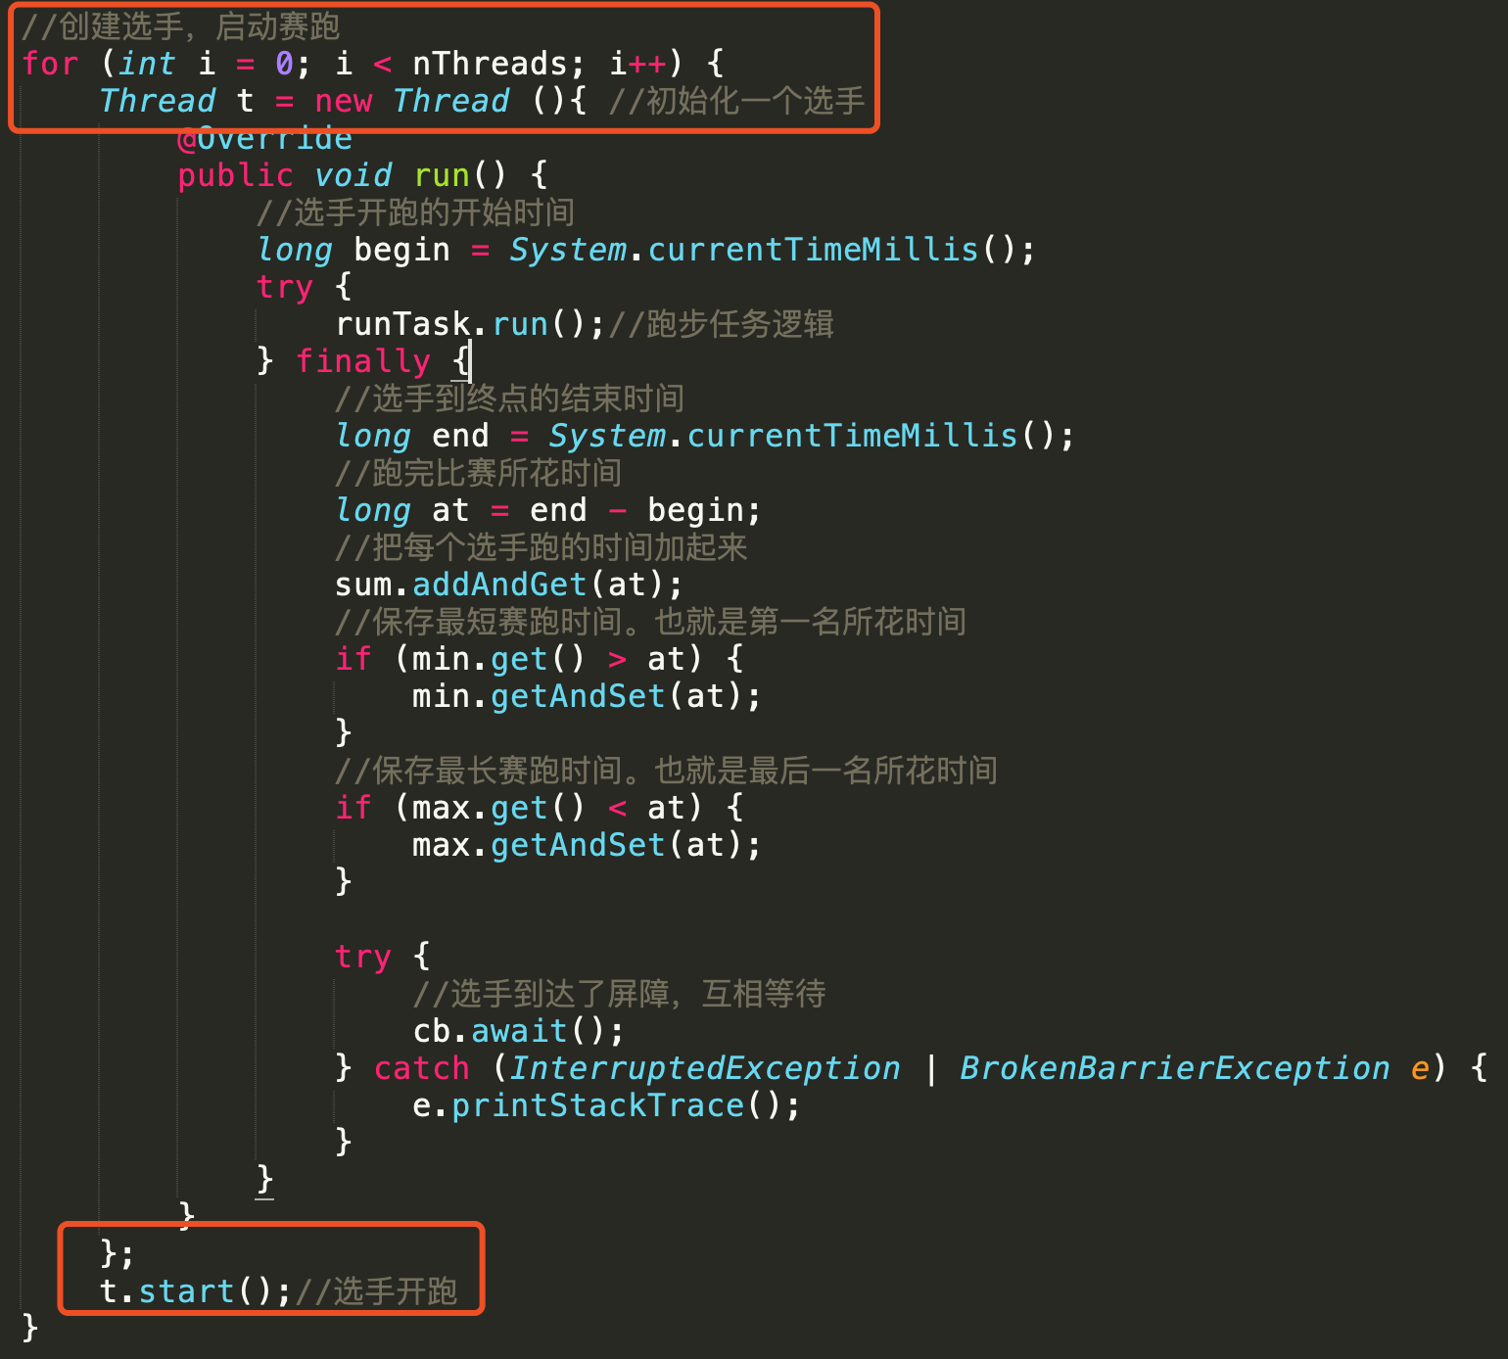Image resolution: width=1508 pixels, height=1359 pixels.
Task: Click the 'if (max.get() < at)' line
Action: coord(539,808)
